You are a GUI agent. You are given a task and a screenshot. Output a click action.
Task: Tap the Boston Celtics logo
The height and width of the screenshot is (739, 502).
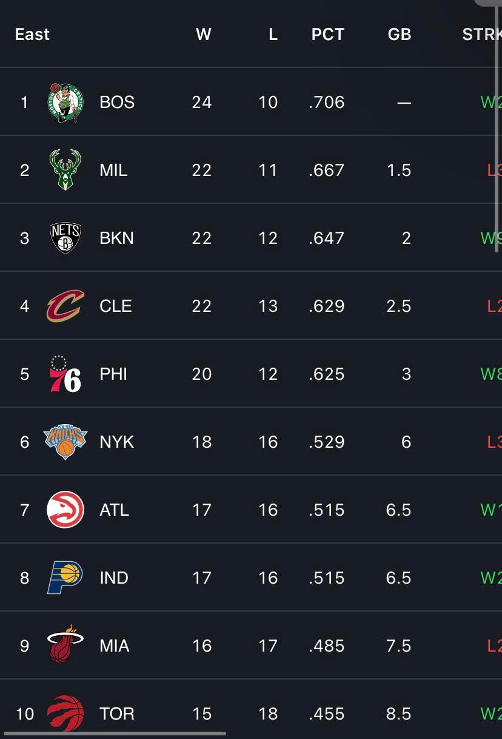point(65,103)
